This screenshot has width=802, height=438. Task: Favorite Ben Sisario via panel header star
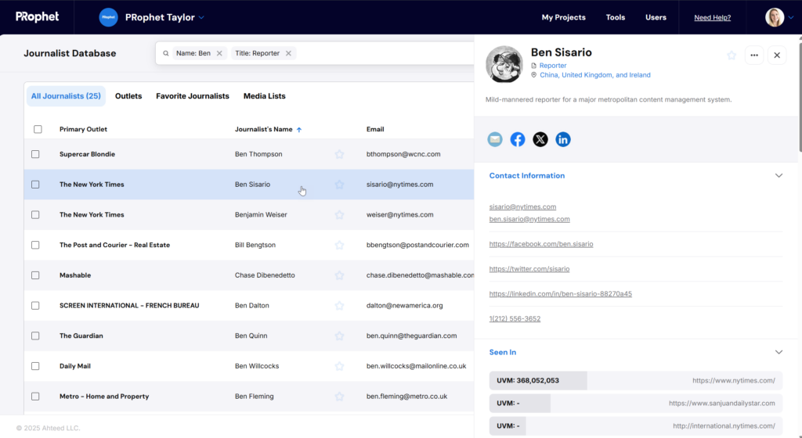coord(732,55)
